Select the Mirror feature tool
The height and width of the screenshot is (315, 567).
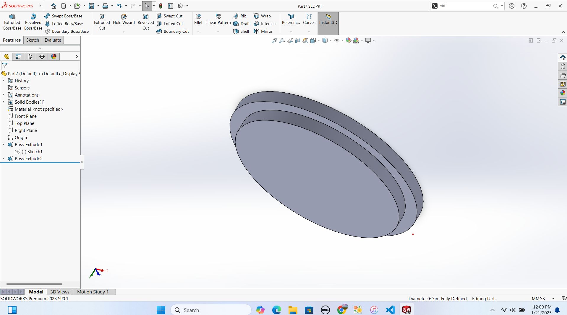coord(263,31)
